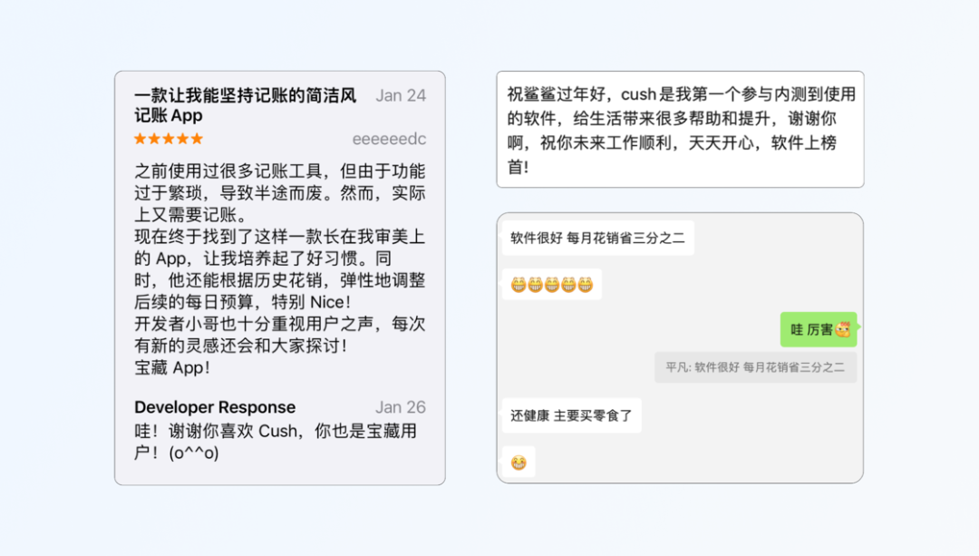Click the review paragraph starting 开发者小哥
The image size is (979, 556).
click(x=280, y=334)
